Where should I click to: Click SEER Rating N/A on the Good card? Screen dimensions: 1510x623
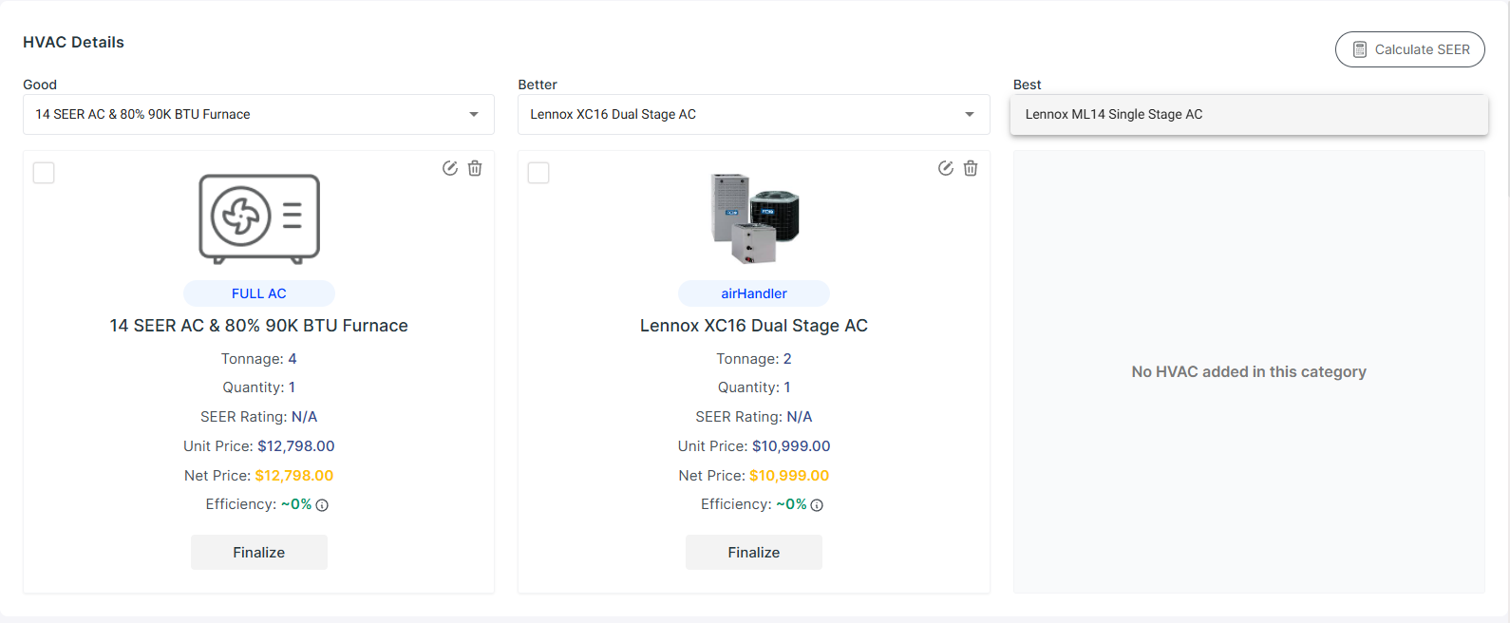(259, 417)
